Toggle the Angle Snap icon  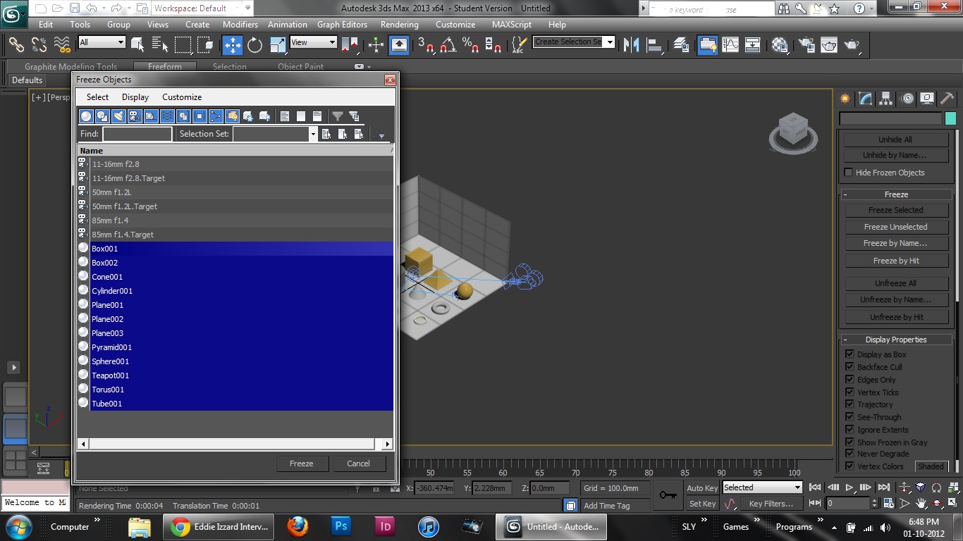[448, 45]
